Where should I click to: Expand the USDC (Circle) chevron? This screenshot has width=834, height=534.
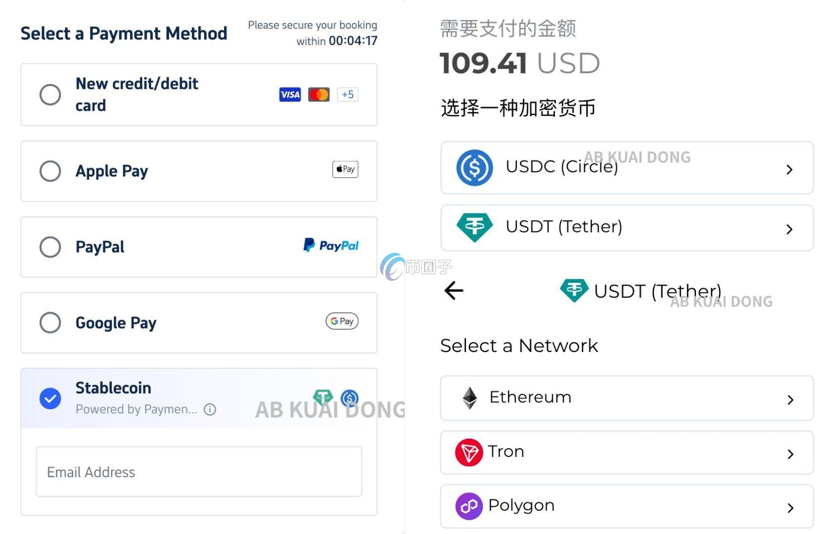[789, 170]
